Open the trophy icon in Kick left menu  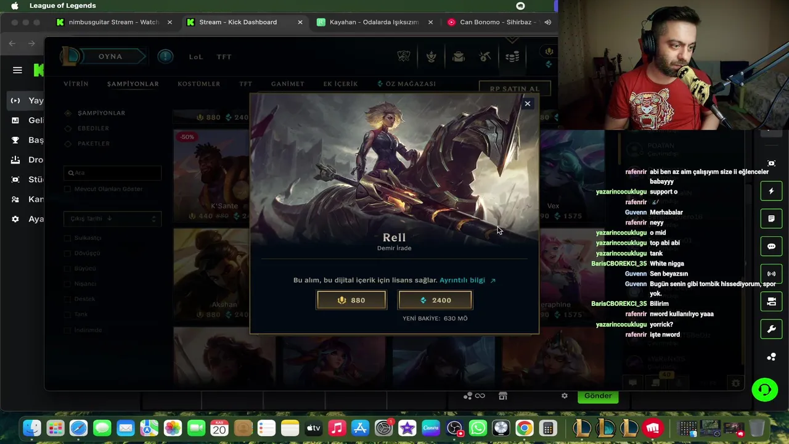(15, 140)
